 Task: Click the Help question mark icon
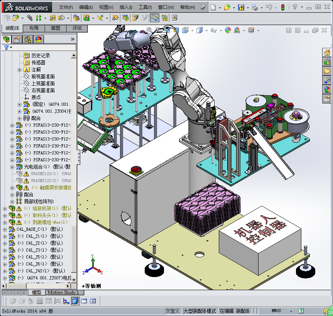tap(295, 7)
